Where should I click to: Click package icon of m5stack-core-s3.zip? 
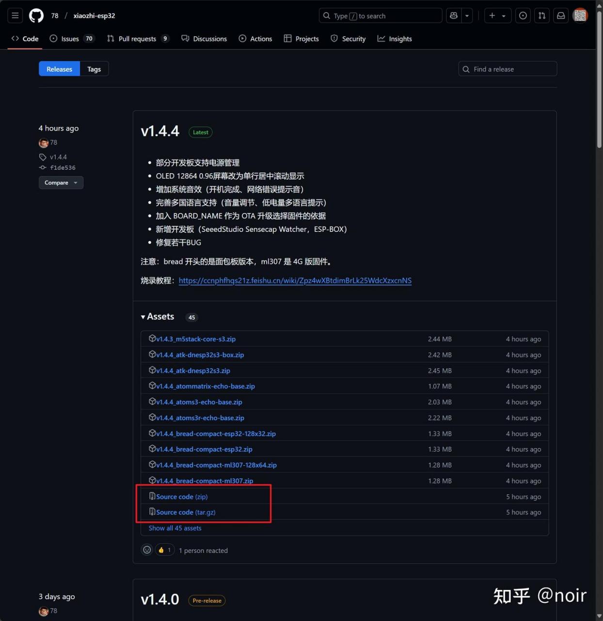[152, 339]
